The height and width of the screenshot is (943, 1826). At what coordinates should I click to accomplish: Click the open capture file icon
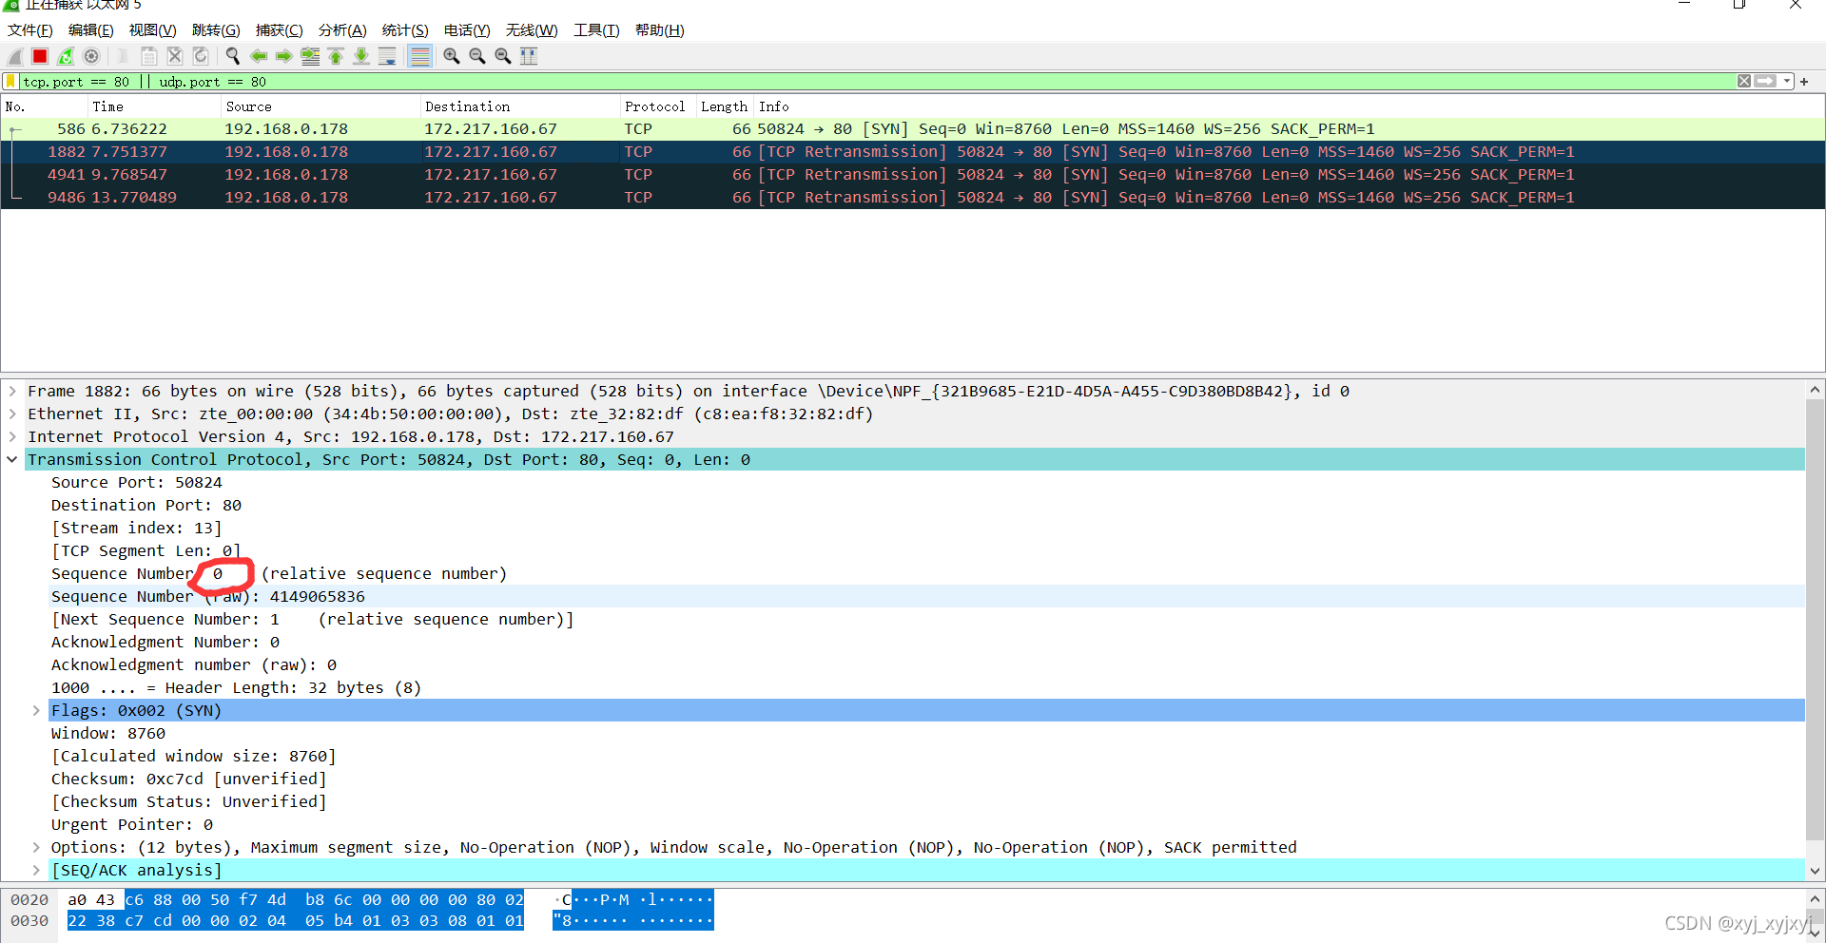click(123, 56)
